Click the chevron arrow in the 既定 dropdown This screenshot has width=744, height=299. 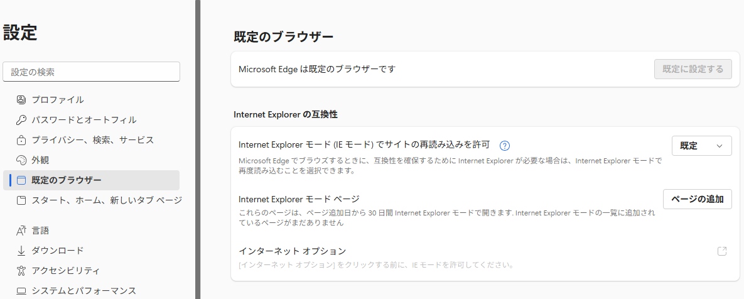pos(720,146)
